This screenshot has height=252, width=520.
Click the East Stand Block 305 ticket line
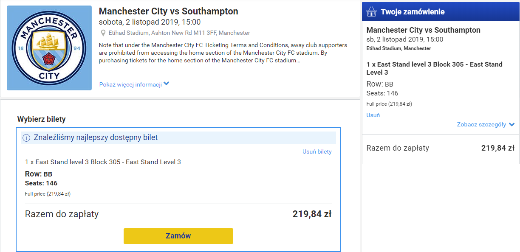(103, 162)
